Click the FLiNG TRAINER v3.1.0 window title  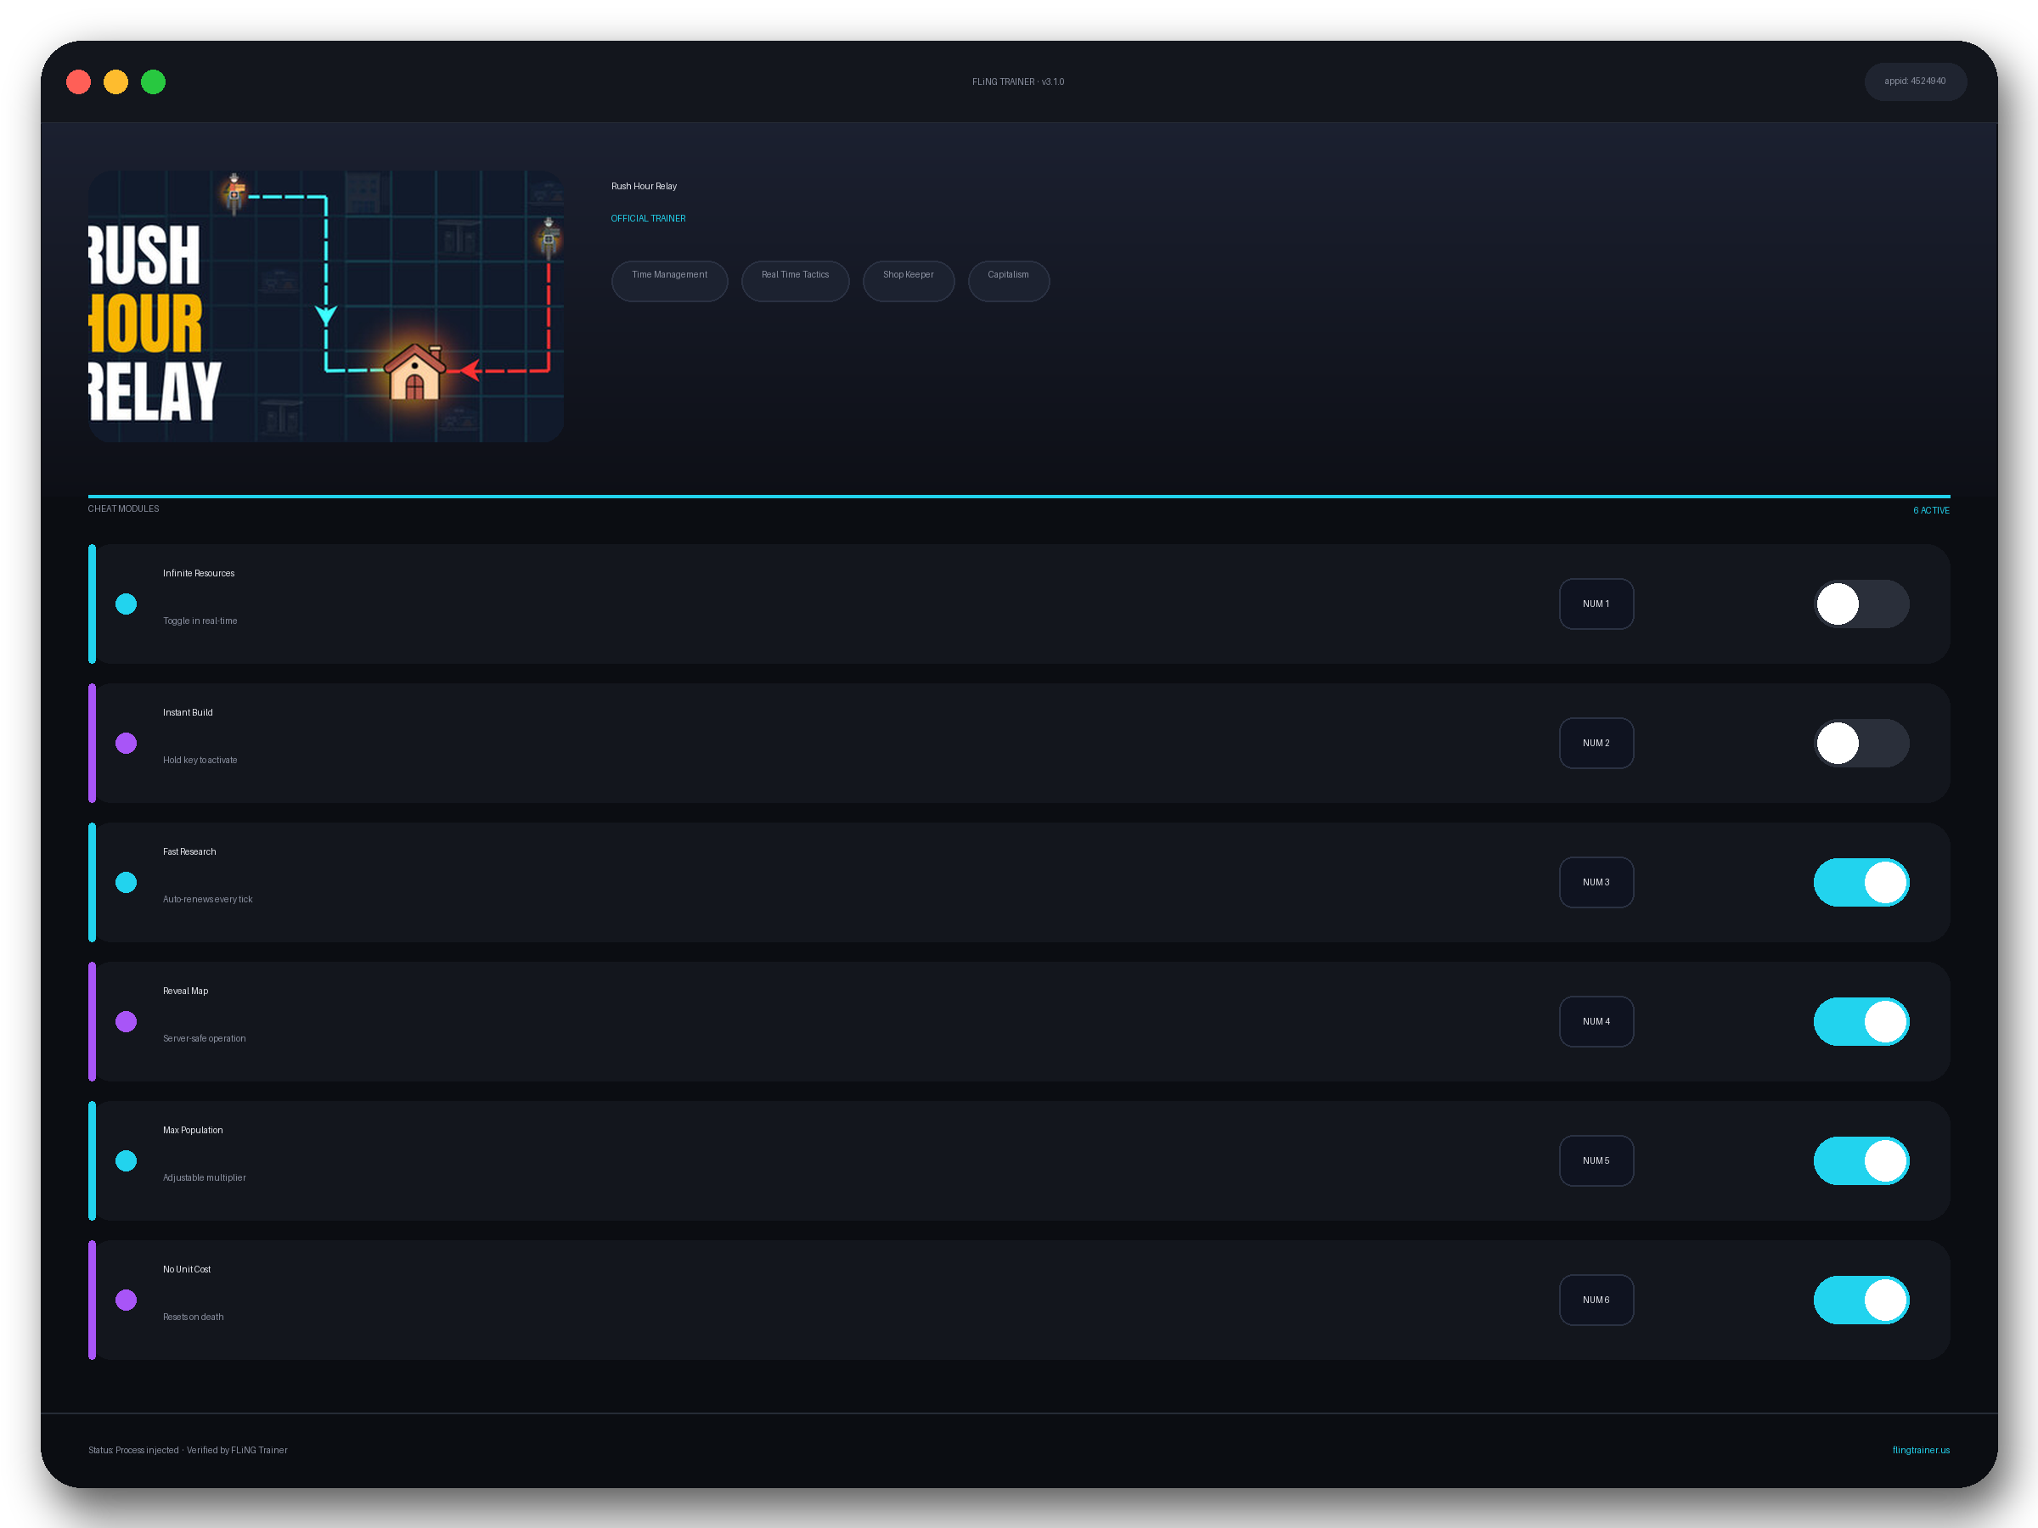1018,82
